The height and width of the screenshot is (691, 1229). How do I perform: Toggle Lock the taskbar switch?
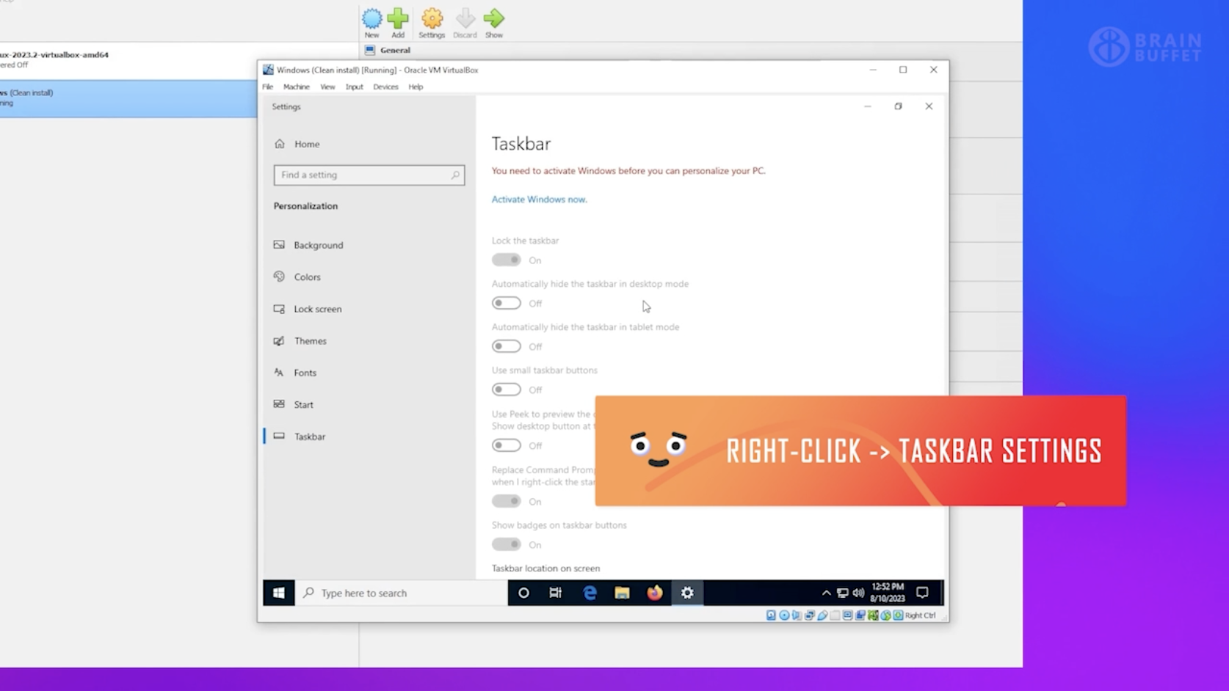506,260
